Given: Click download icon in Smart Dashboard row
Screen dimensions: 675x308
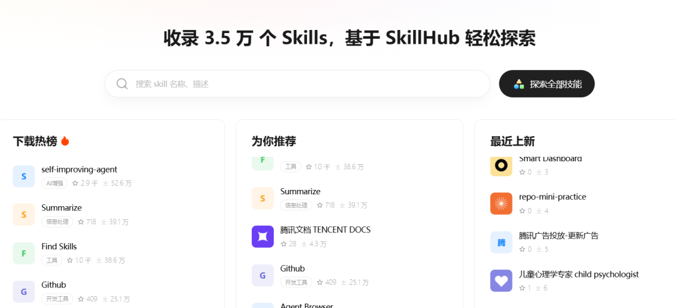Looking at the screenshot, I should click(x=538, y=172).
